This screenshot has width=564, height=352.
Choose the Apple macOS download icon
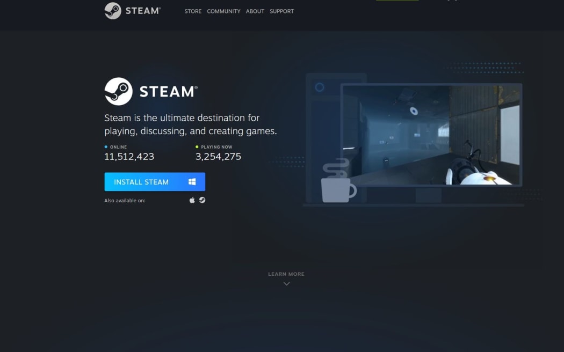[x=192, y=200]
